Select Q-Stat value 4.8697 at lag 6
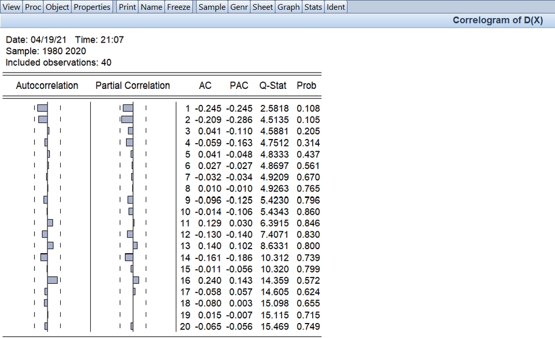Image resolution: width=555 pixels, height=338 pixels. click(275, 166)
